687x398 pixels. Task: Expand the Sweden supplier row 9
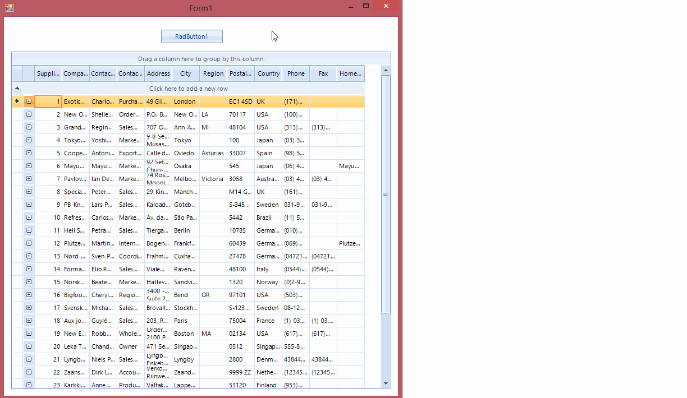pos(29,205)
